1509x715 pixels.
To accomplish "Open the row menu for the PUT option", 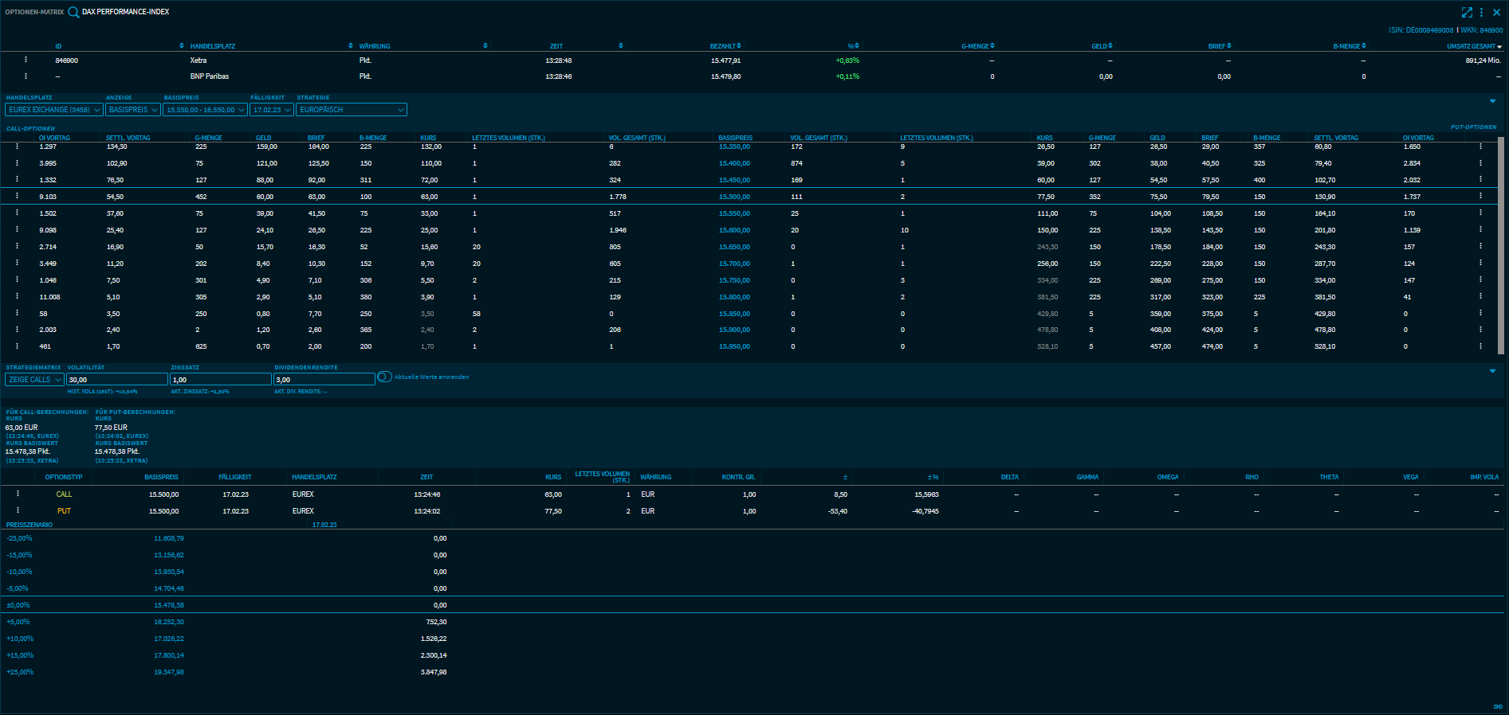I will point(18,510).
